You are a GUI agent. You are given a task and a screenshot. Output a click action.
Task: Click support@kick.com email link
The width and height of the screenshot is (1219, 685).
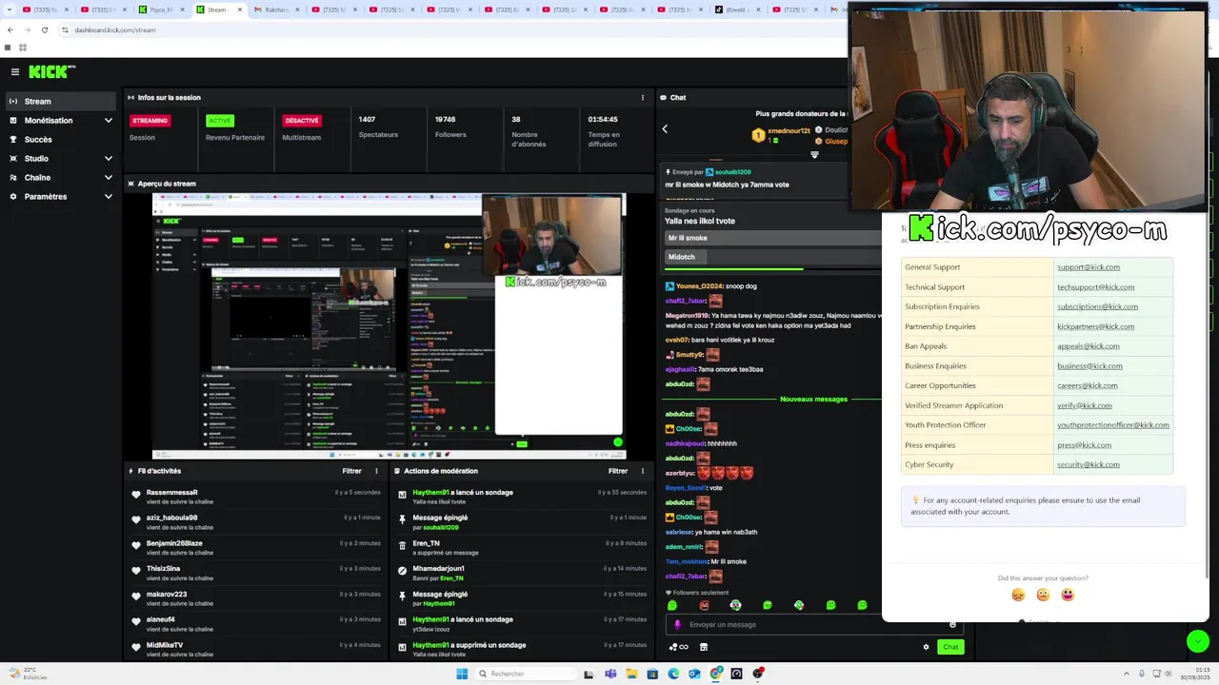point(1089,267)
